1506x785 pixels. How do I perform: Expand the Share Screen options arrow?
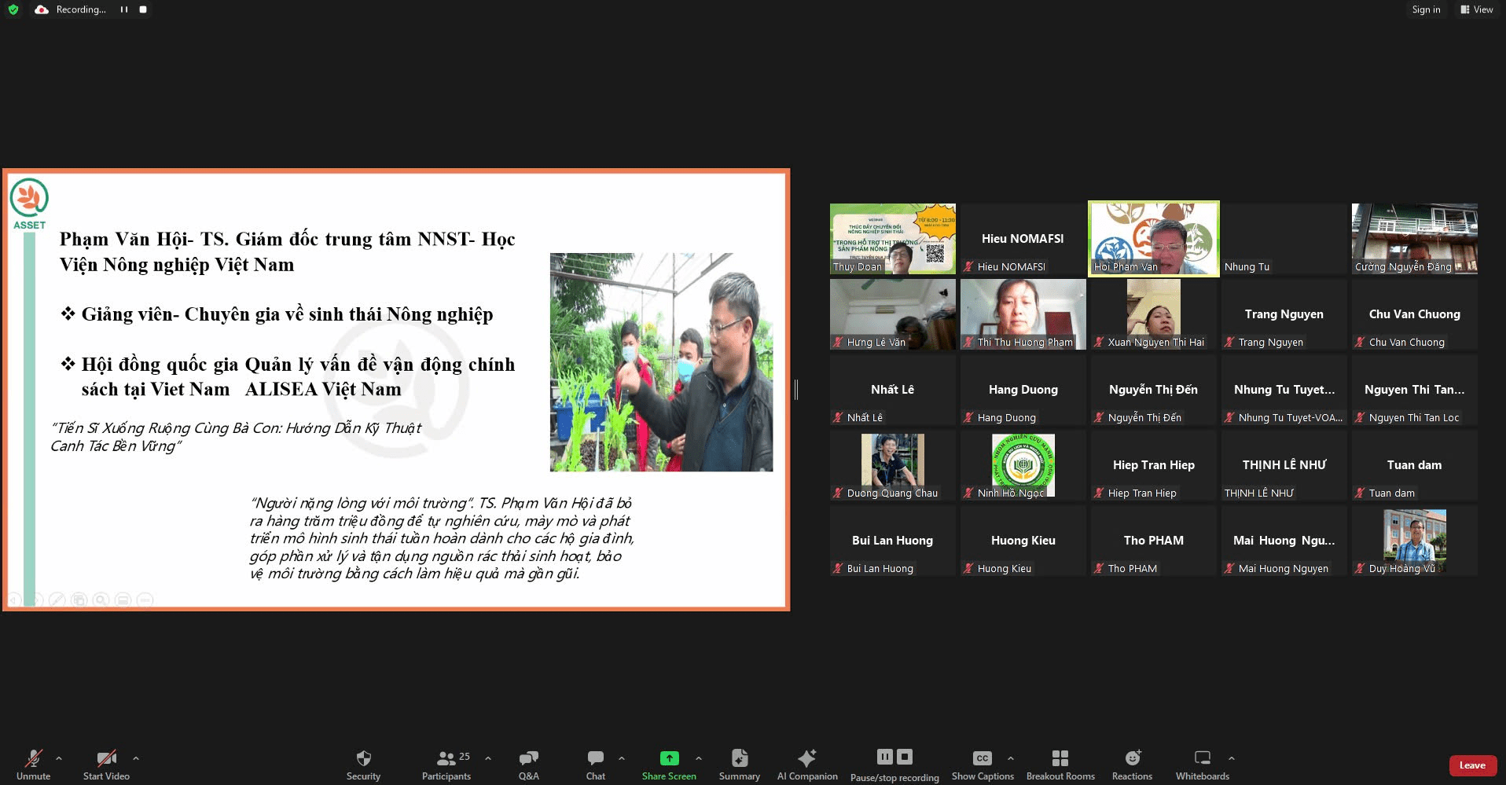[699, 758]
